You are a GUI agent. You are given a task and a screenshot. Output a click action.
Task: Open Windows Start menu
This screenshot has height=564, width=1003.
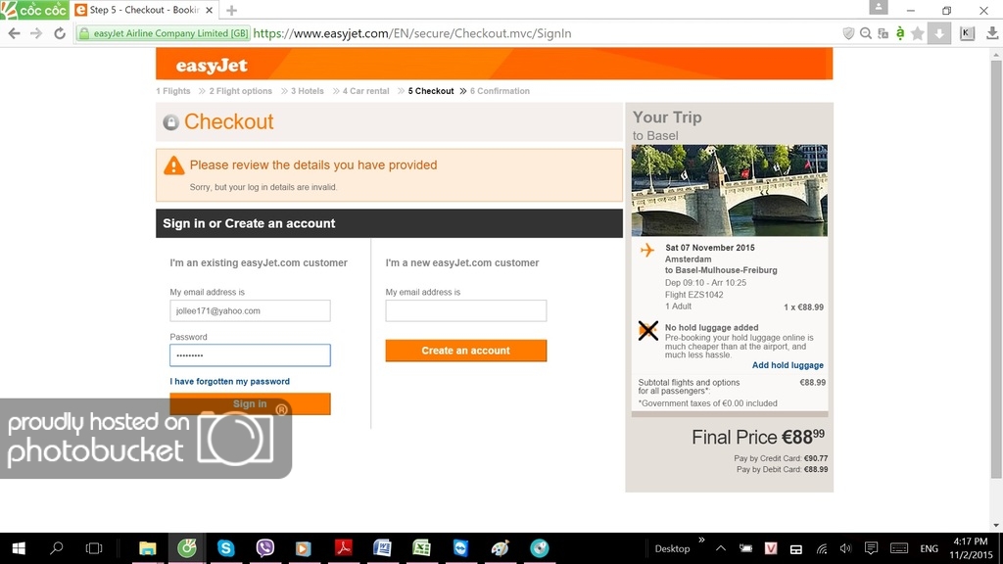[19, 548]
